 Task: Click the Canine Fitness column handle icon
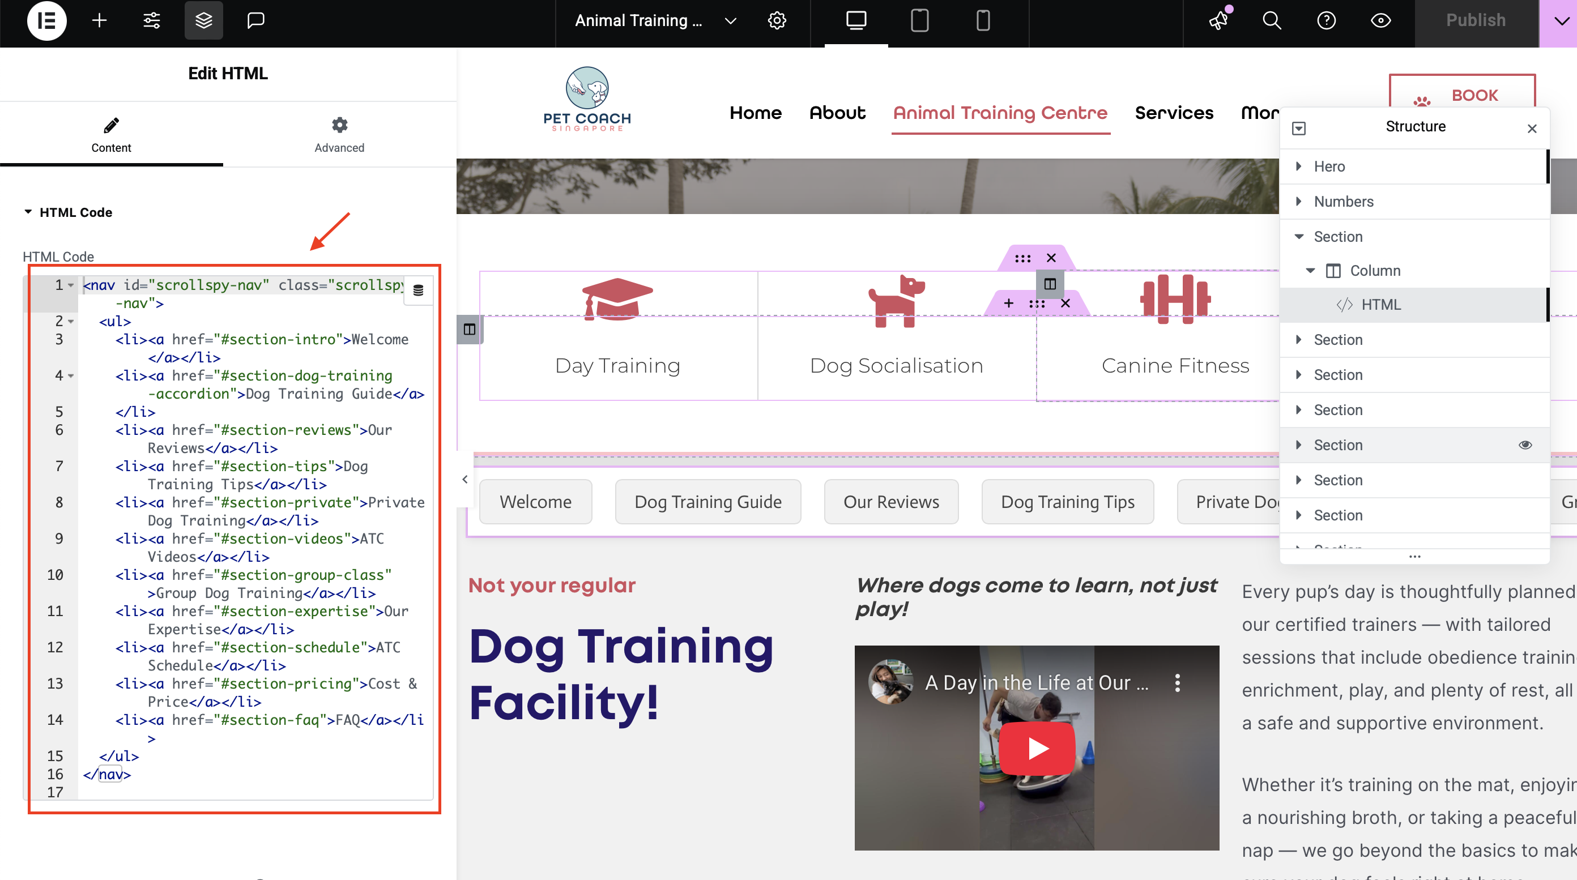(1050, 284)
